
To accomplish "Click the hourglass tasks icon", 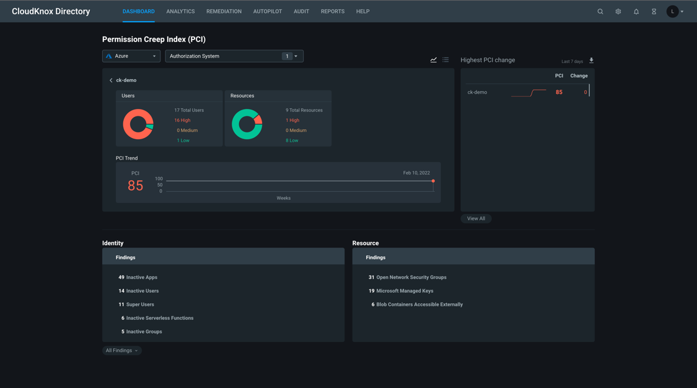I will click(654, 12).
